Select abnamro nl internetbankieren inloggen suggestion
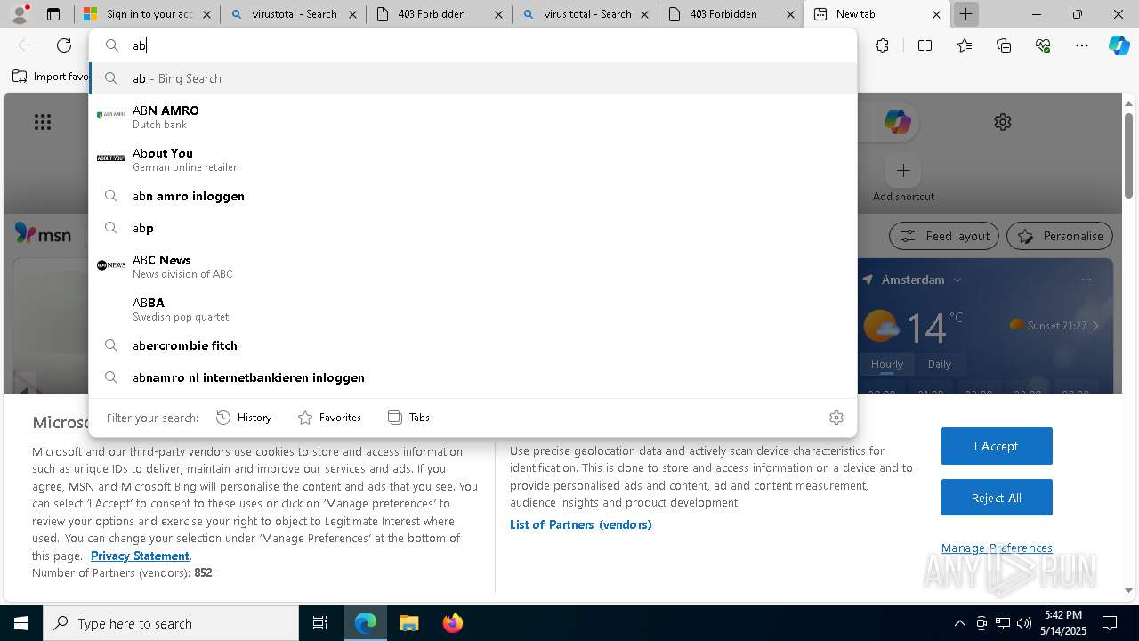 (x=473, y=377)
